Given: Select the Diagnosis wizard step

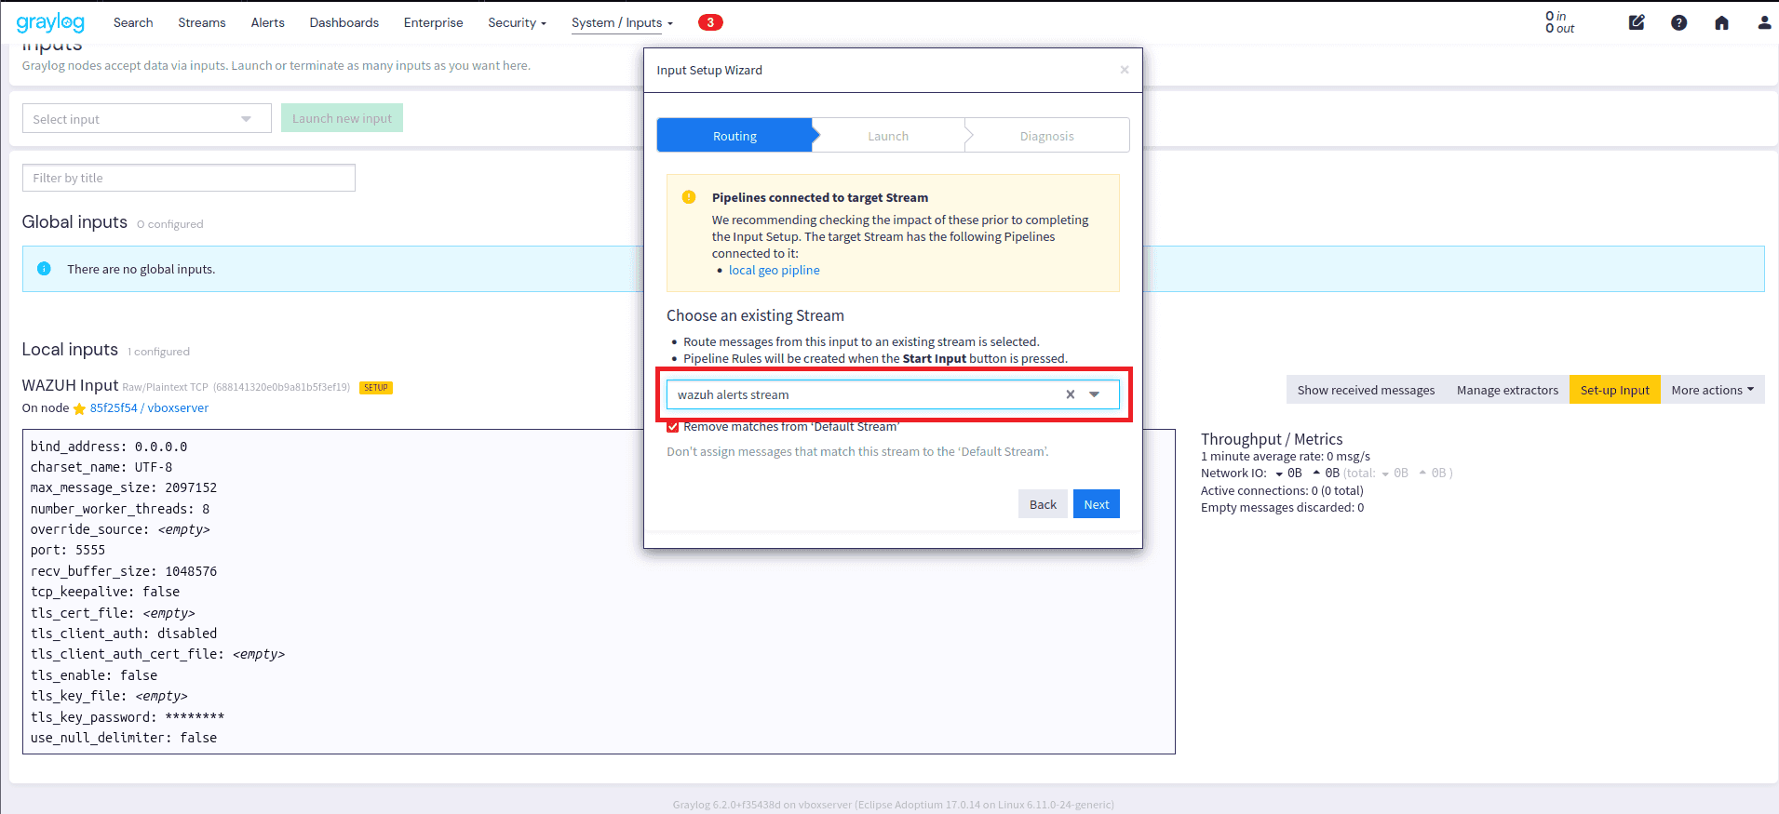Looking at the screenshot, I should (x=1047, y=136).
